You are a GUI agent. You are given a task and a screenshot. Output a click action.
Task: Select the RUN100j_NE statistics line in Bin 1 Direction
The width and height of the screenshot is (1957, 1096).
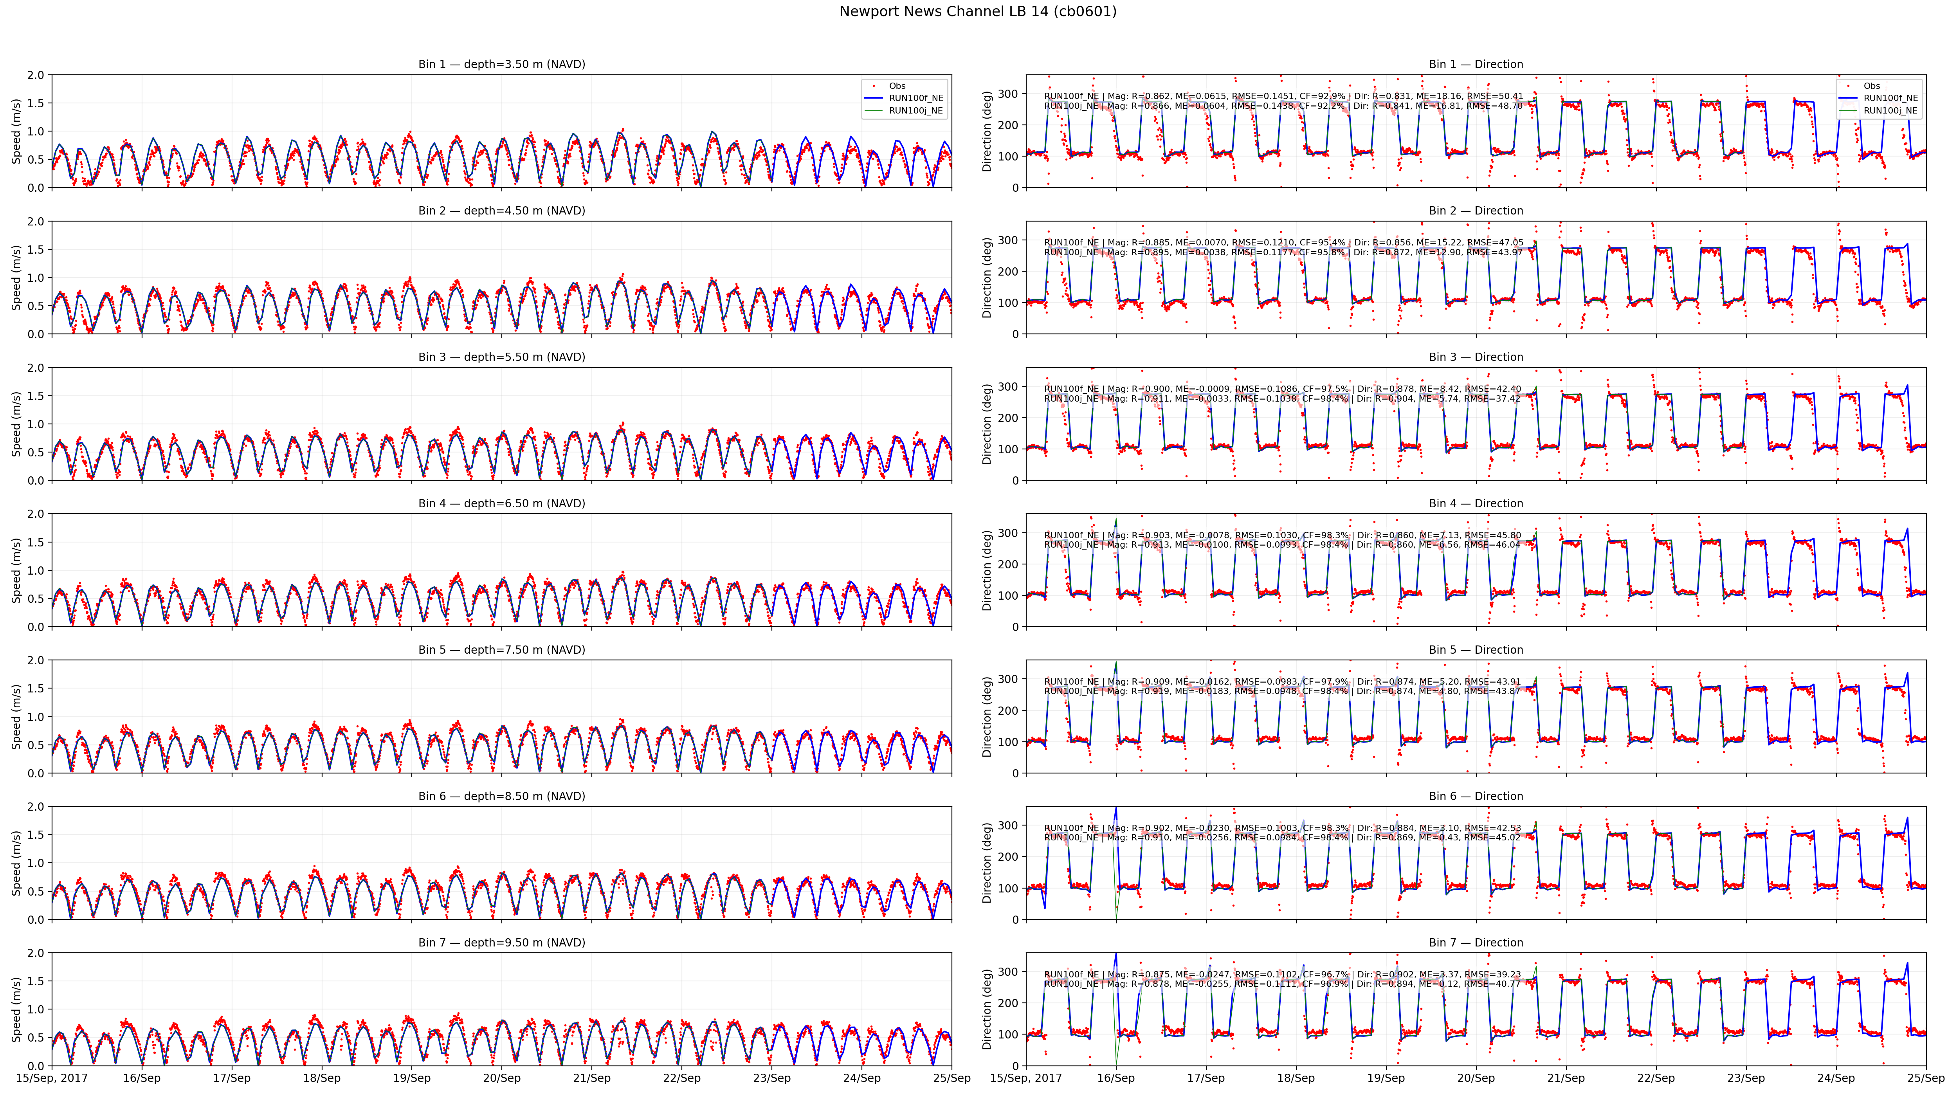pos(1283,106)
